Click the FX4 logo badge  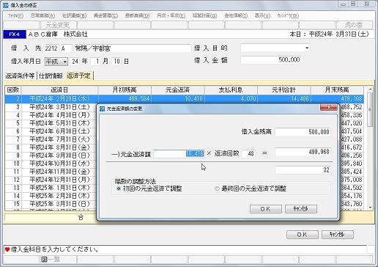[15, 34]
